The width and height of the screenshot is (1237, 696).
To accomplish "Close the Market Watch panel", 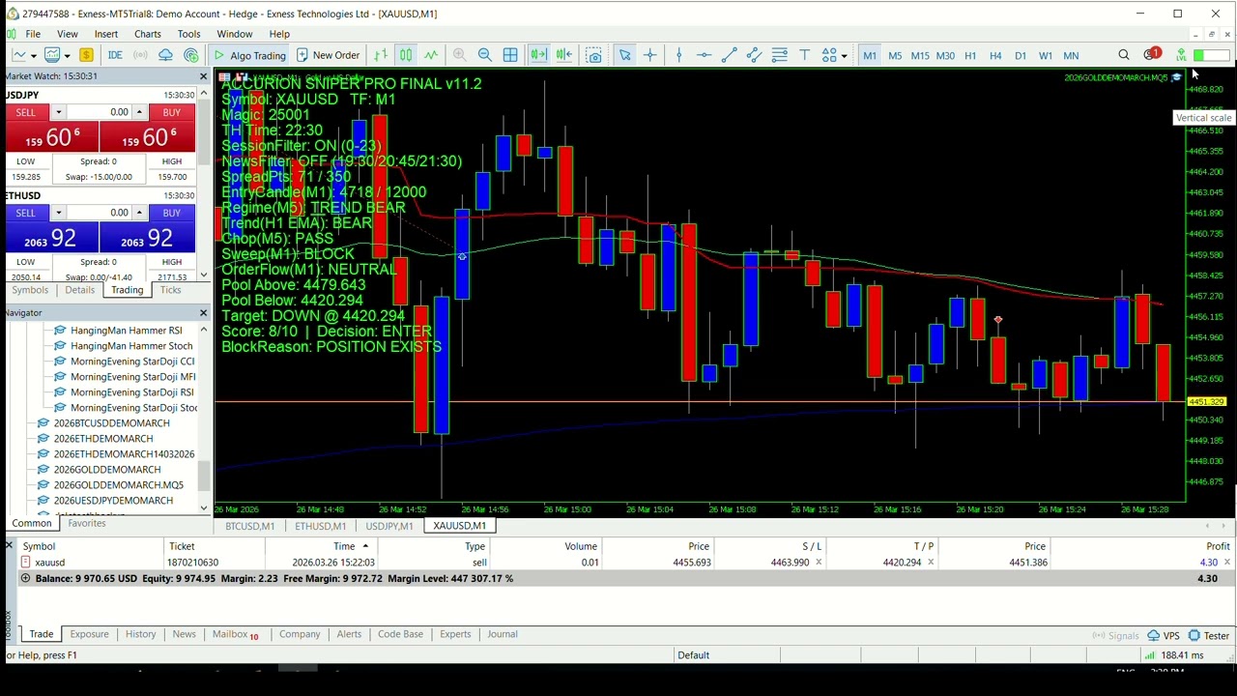I will click(203, 76).
